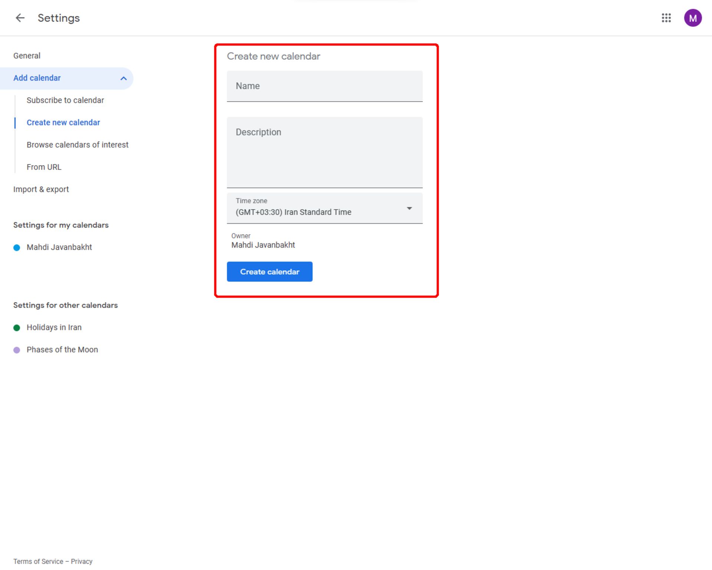Open settings for Holidays in Iran
Viewport: 712px width, 570px height.
point(54,327)
